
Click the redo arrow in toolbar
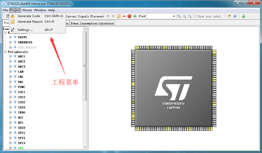coord(113,16)
